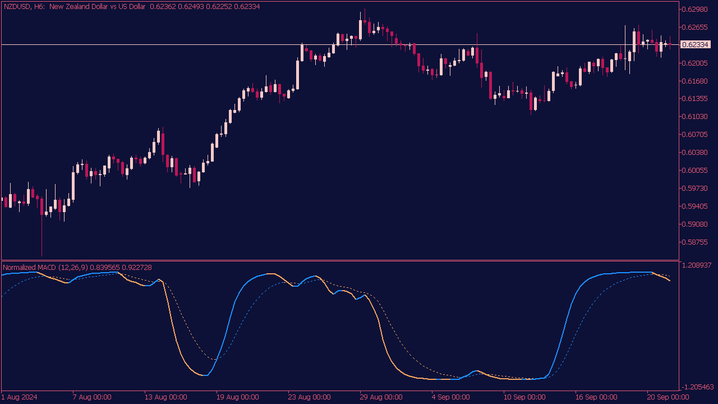Click the 4 Sep 00:00 time label
The image size is (718, 404).
[x=451, y=397]
